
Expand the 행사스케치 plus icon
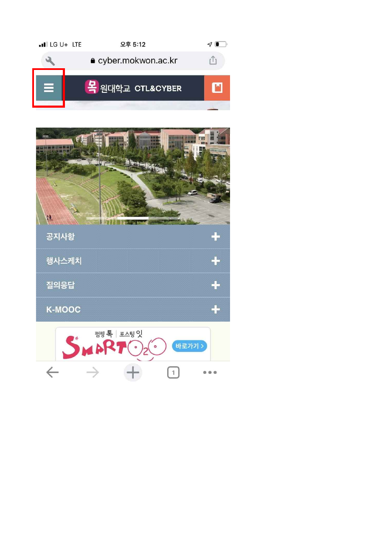coord(216,261)
